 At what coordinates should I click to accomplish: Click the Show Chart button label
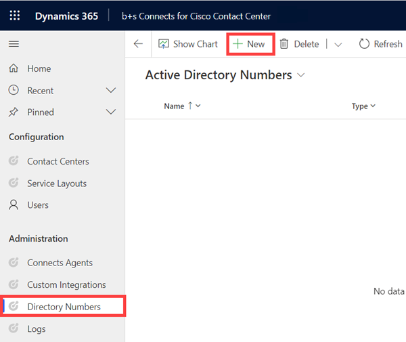(196, 44)
